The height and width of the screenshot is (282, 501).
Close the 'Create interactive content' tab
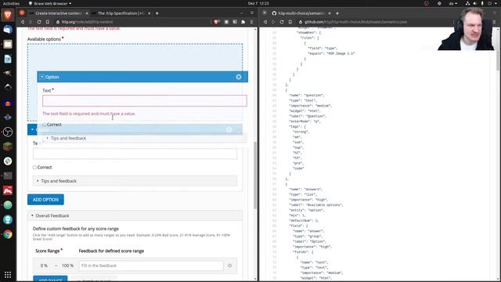[87, 13]
